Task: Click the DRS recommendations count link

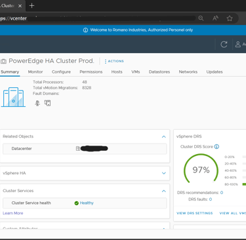Action: (222, 193)
